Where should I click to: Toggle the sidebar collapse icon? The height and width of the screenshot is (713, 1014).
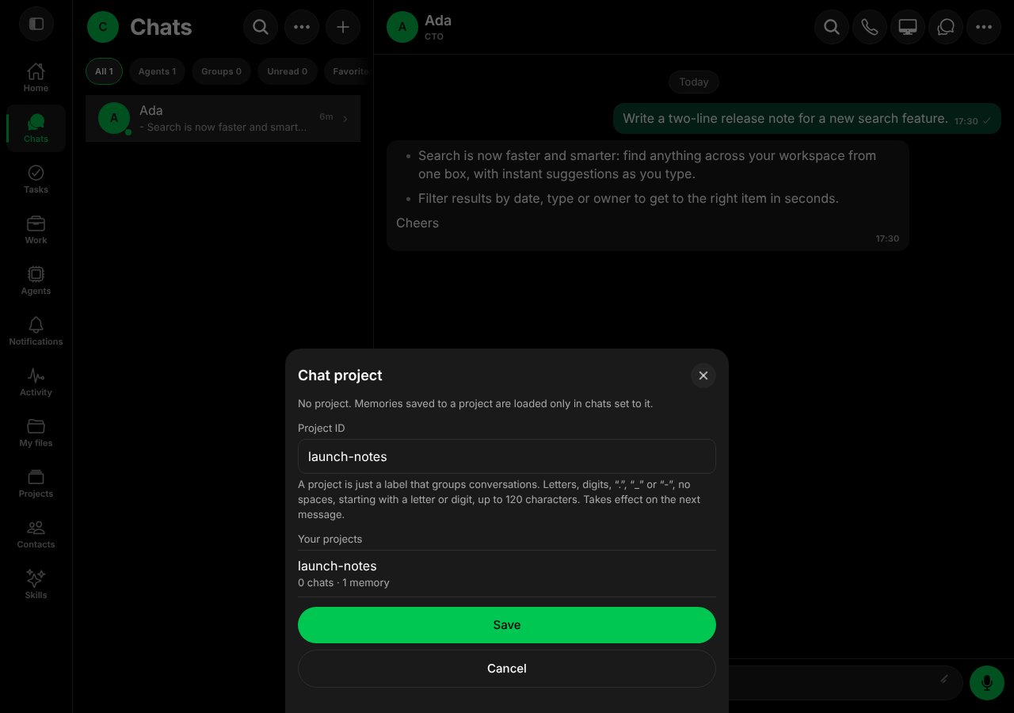click(36, 24)
